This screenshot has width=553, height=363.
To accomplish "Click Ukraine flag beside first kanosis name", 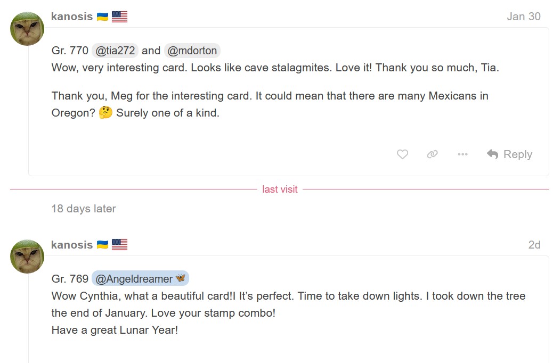I will point(103,16).
